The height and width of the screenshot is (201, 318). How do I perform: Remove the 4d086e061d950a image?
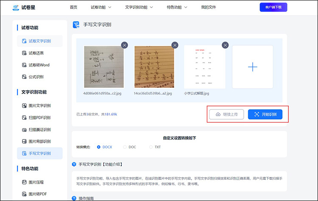(x=125, y=45)
